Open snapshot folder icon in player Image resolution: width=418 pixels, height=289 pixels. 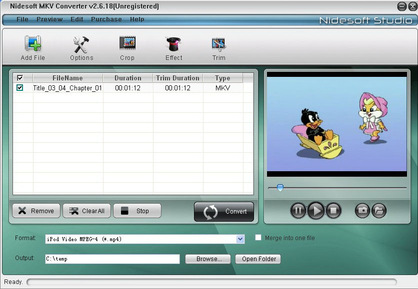(379, 211)
